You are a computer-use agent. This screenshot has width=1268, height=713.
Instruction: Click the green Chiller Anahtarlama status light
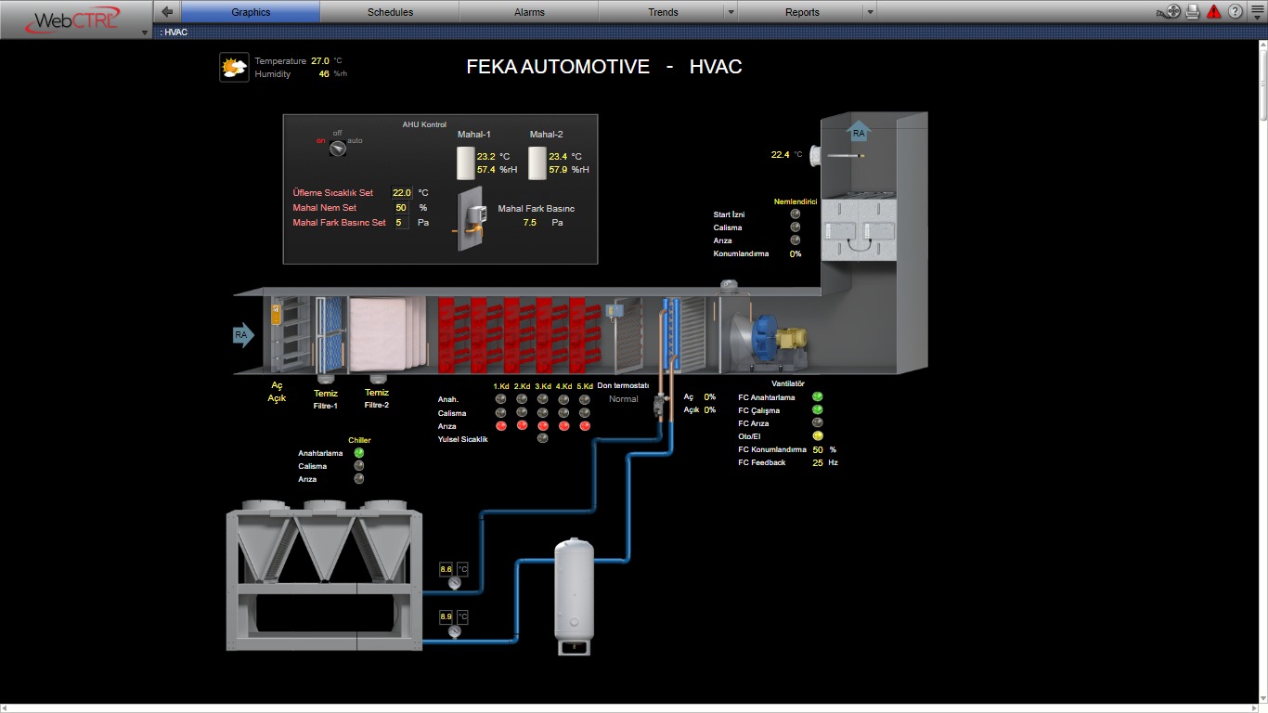tap(359, 453)
